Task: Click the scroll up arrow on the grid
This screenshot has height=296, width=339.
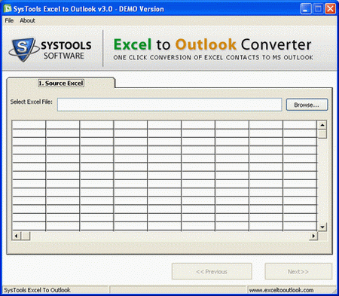Action: pos(322,125)
